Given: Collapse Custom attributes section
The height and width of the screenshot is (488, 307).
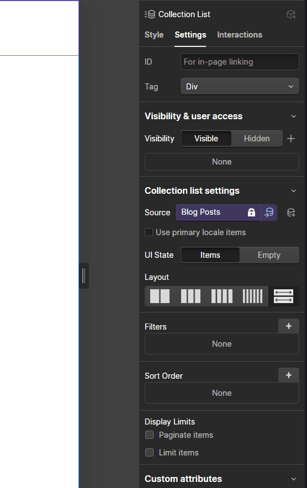Looking at the screenshot, I should (293, 479).
